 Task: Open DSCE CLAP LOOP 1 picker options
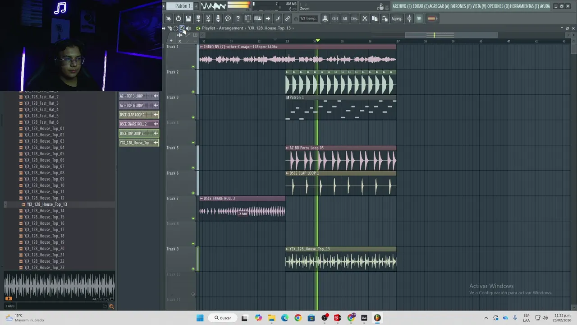(156, 115)
